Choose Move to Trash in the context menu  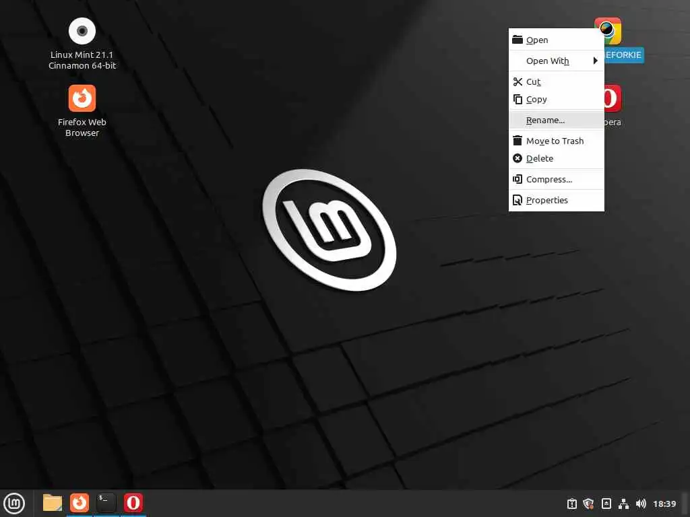(x=556, y=141)
